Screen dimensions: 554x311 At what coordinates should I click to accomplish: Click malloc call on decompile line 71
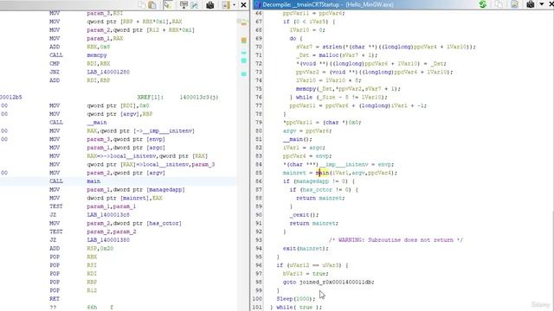328,55
